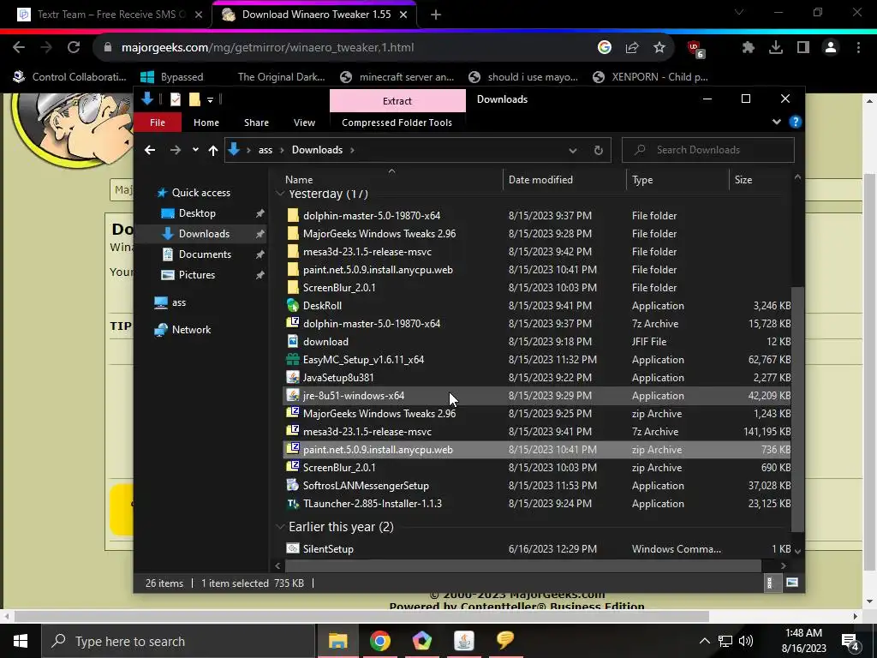
Task: Open Explorer Help question mark icon
Action: coord(796,122)
